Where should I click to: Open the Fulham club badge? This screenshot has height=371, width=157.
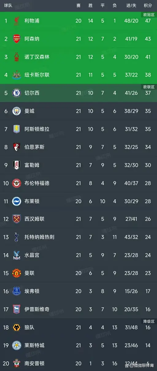pyautogui.click(x=16, y=165)
